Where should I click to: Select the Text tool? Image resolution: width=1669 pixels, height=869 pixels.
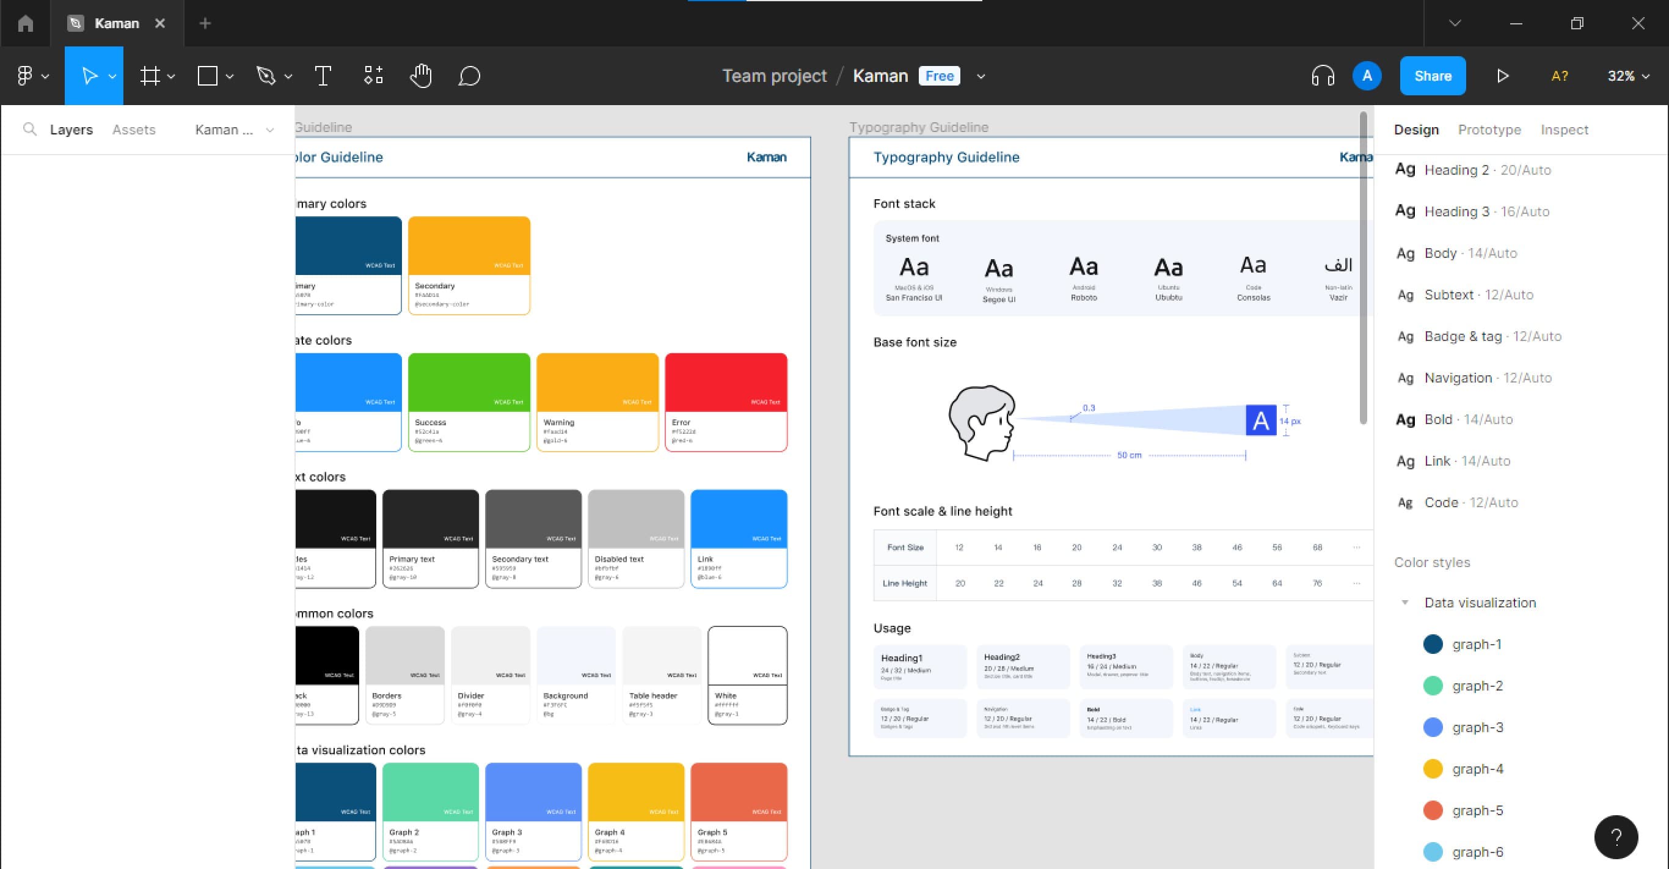(x=323, y=76)
